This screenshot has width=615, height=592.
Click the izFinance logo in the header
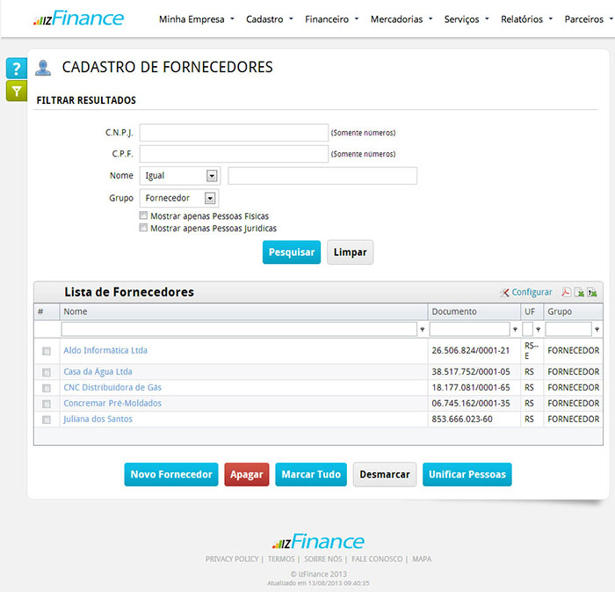click(x=78, y=18)
